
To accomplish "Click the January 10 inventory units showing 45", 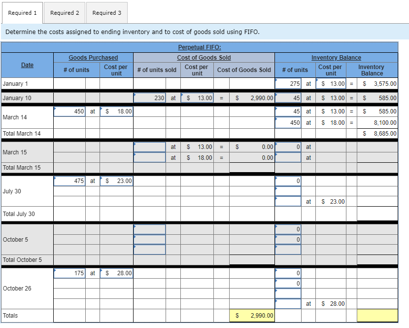I will coord(288,98).
